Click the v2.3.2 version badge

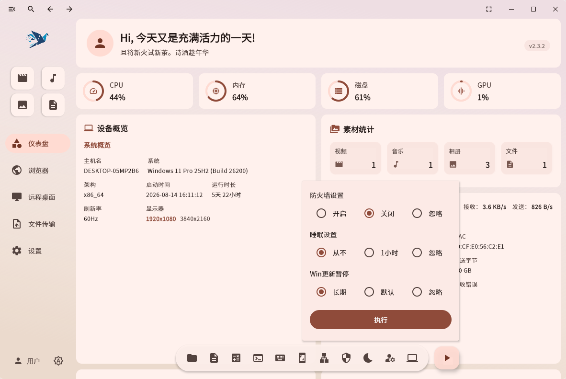coord(537,46)
